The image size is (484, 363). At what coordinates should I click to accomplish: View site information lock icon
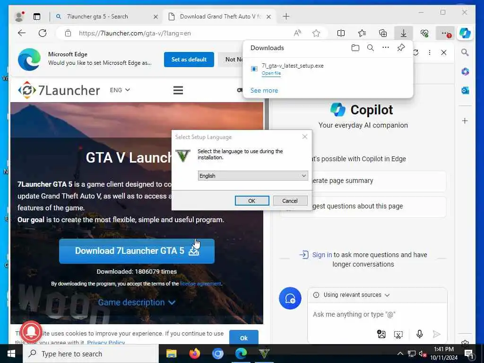pyautogui.click(x=68, y=34)
